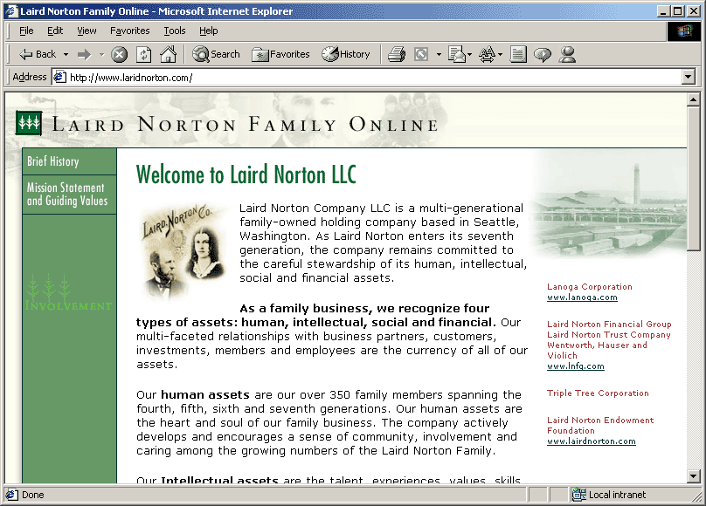Image resolution: width=706 pixels, height=506 pixels.
Task: Click the Done status bar text
Action: (x=33, y=495)
